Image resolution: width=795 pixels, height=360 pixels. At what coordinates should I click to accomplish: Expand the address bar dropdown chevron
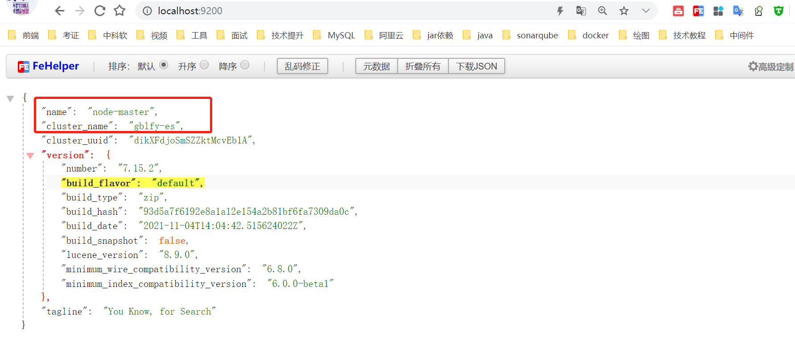click(646, 11)
